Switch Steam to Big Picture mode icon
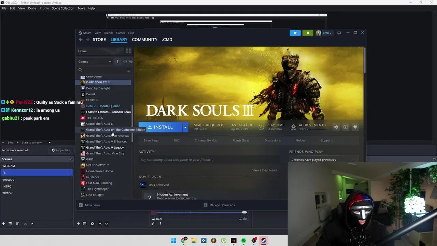 pos(339,33)
